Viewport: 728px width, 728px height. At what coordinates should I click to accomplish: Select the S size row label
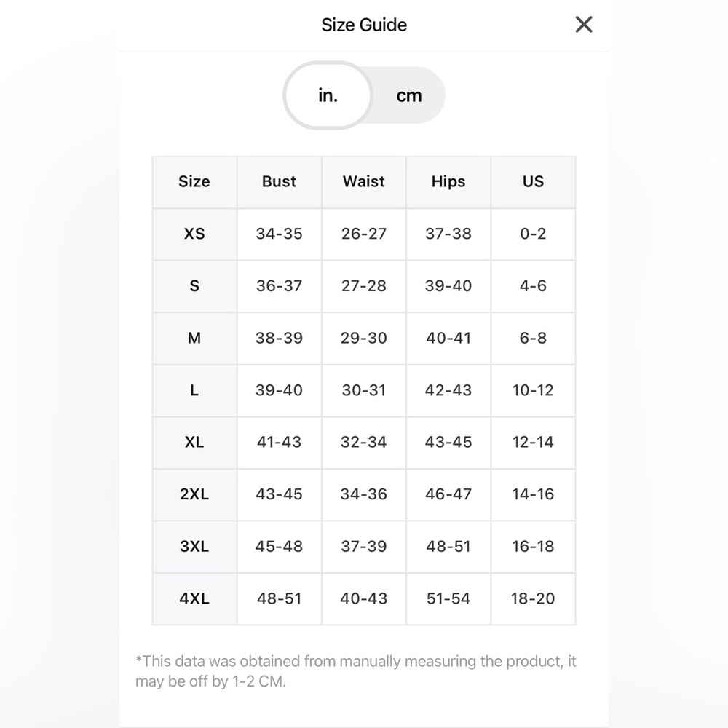coord(194,286)
